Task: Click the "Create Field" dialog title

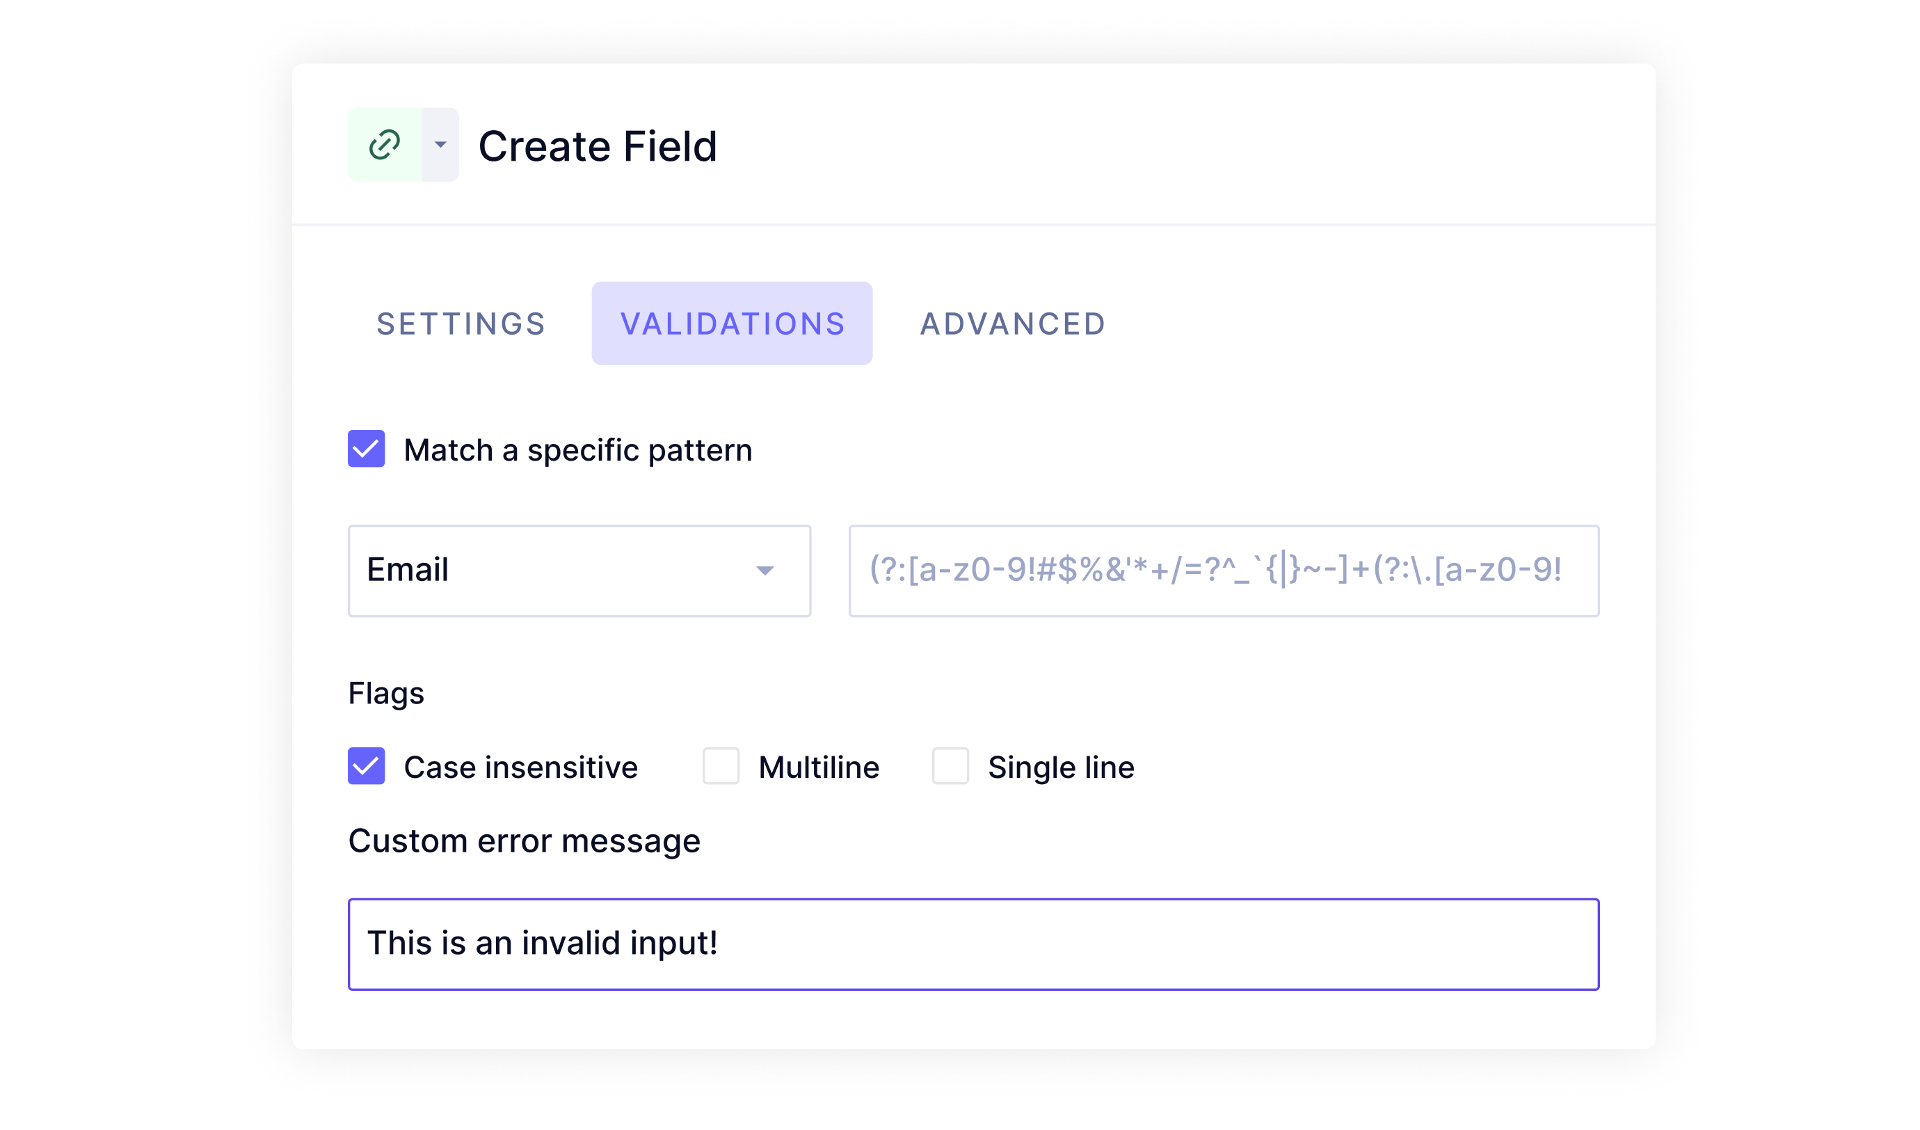Action: [598, 146]
